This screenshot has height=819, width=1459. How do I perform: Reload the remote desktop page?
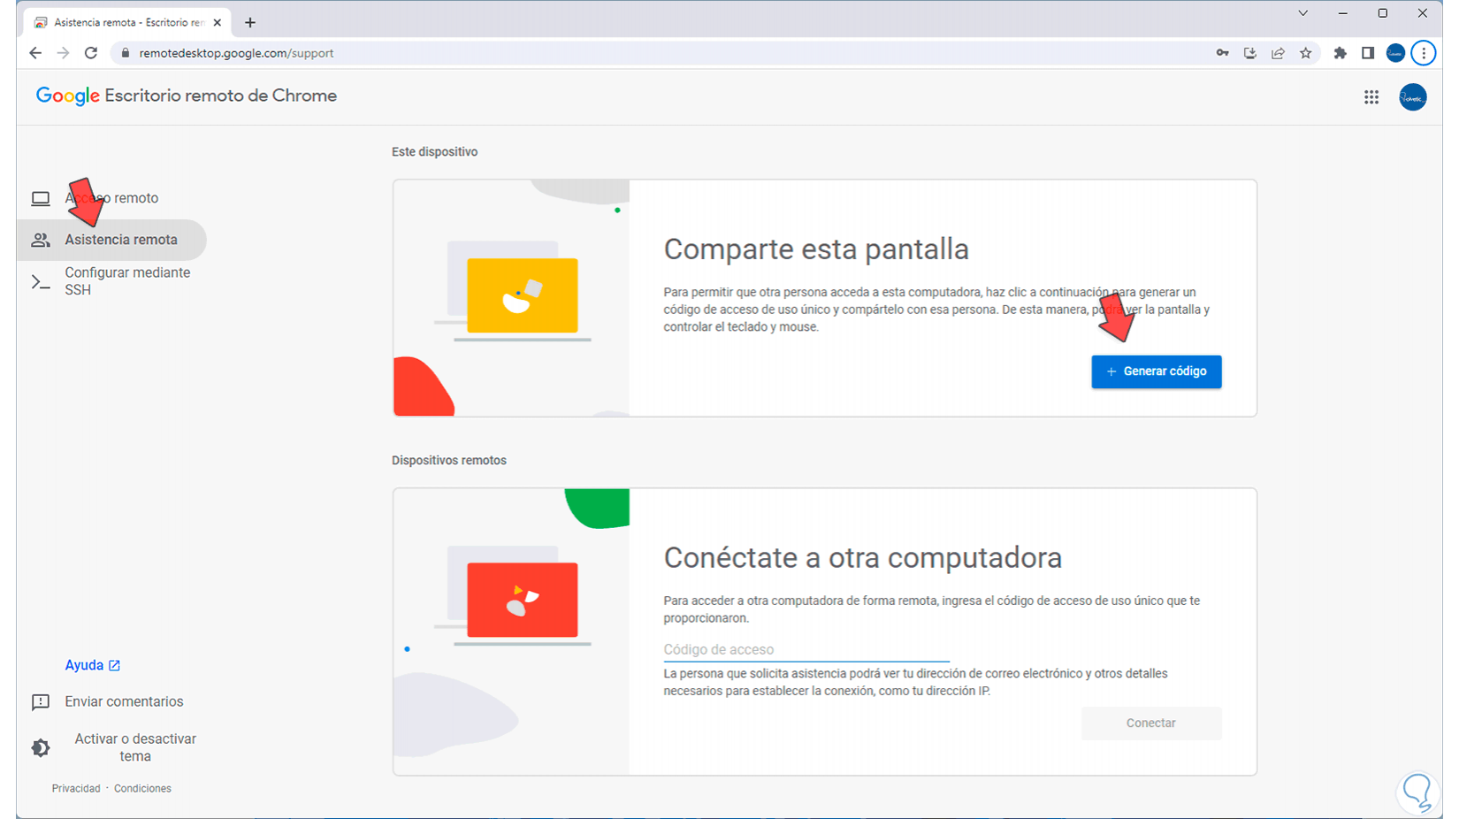pos(91,53)
